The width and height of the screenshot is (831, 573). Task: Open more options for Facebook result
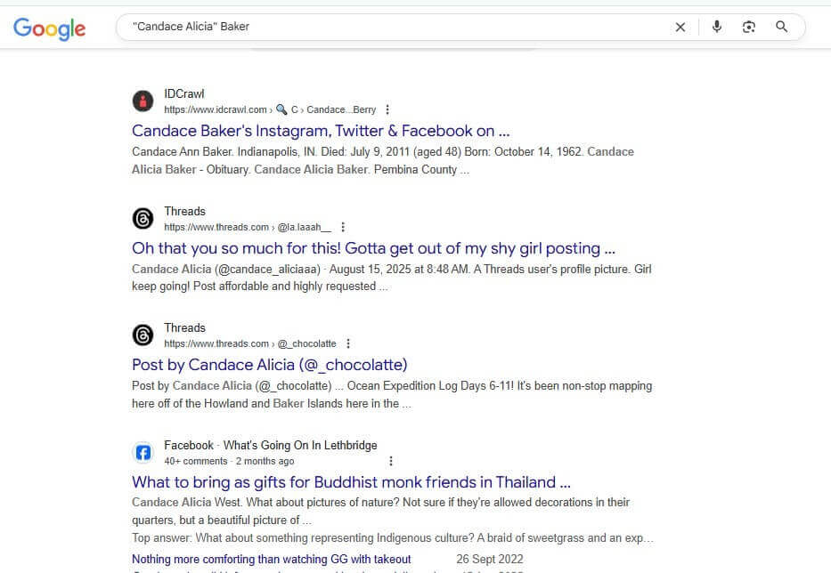coord(391,462)
